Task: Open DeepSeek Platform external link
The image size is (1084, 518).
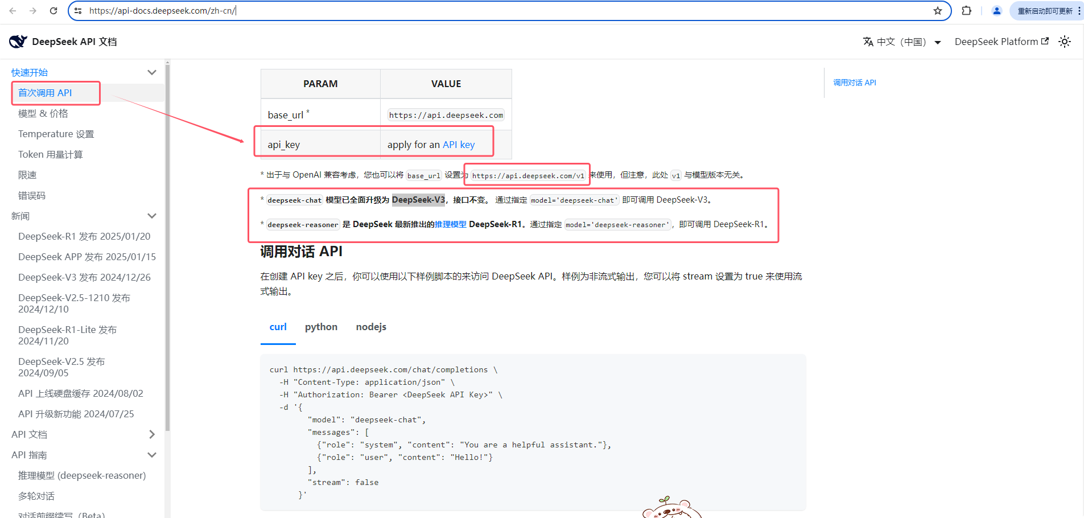Action: [x=1001, y=42]
